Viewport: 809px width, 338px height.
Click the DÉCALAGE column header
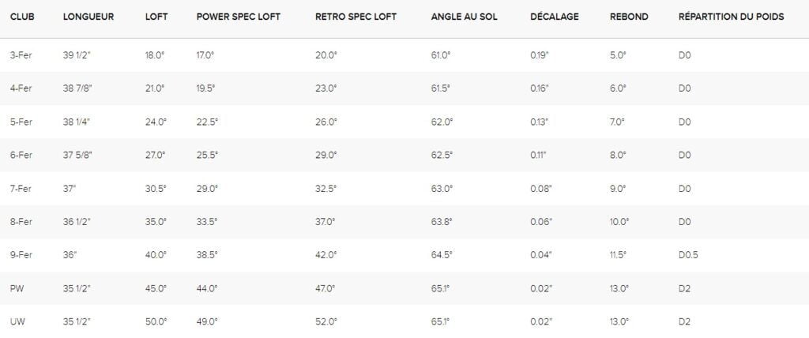click(555, 17)
